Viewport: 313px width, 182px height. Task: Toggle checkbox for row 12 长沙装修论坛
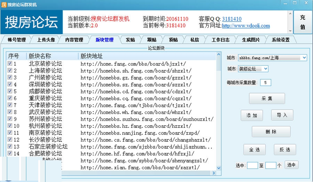10,139
